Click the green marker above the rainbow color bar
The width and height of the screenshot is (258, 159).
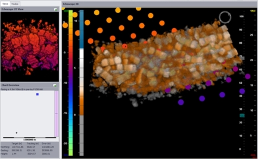66,11
